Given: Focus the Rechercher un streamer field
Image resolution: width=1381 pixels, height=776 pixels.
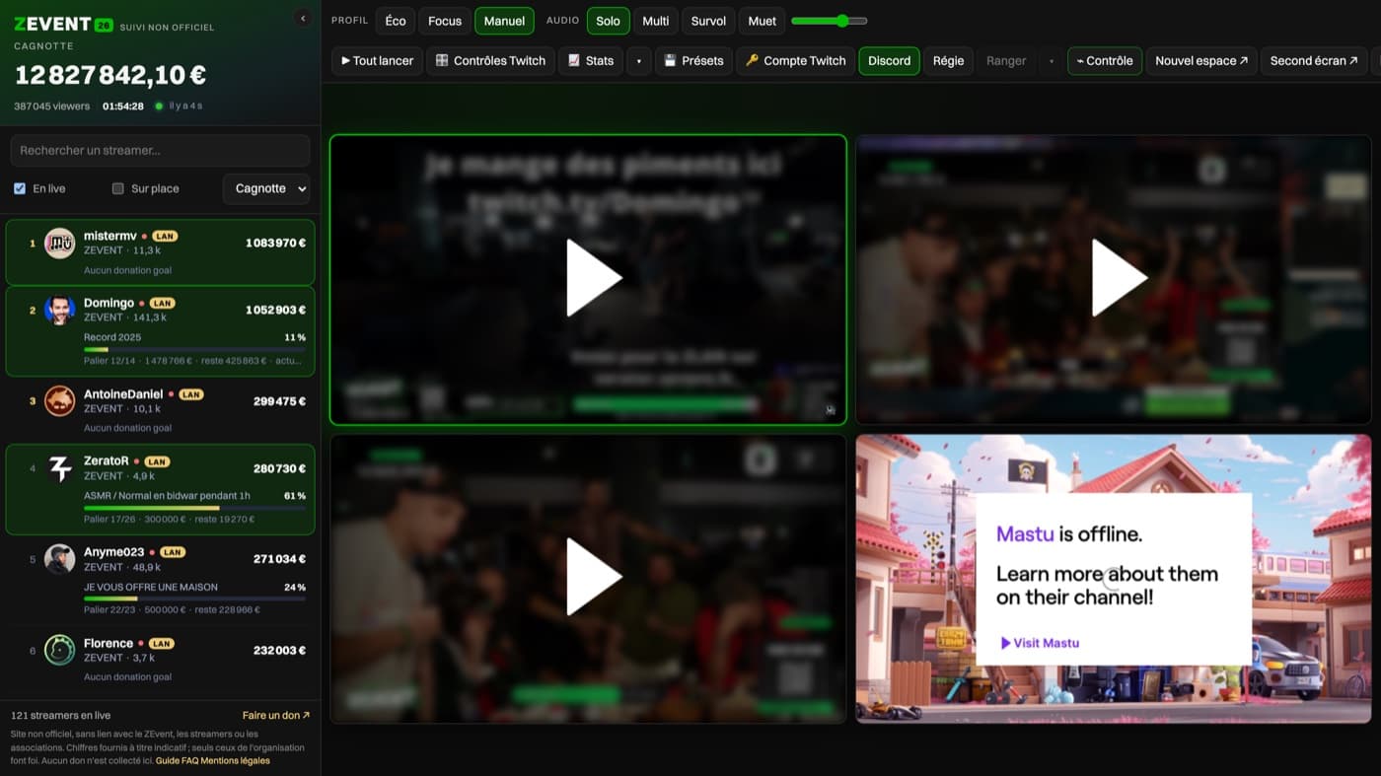Looking at the screenshot, I should (x=160, y=151).
